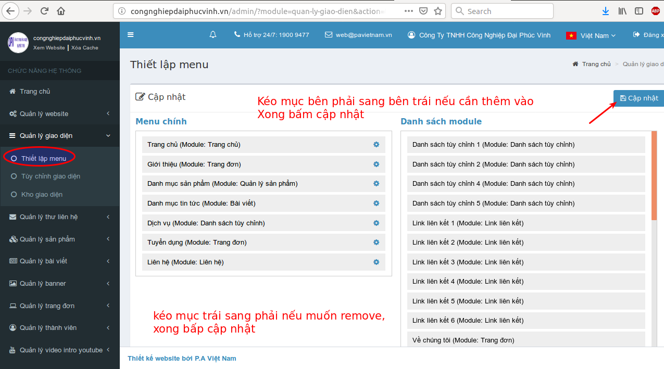Viewport: 664px width, 369px height.
Task: Click the Hỗ trợ 24/7 phone link
Action: [x=271, y=35]
